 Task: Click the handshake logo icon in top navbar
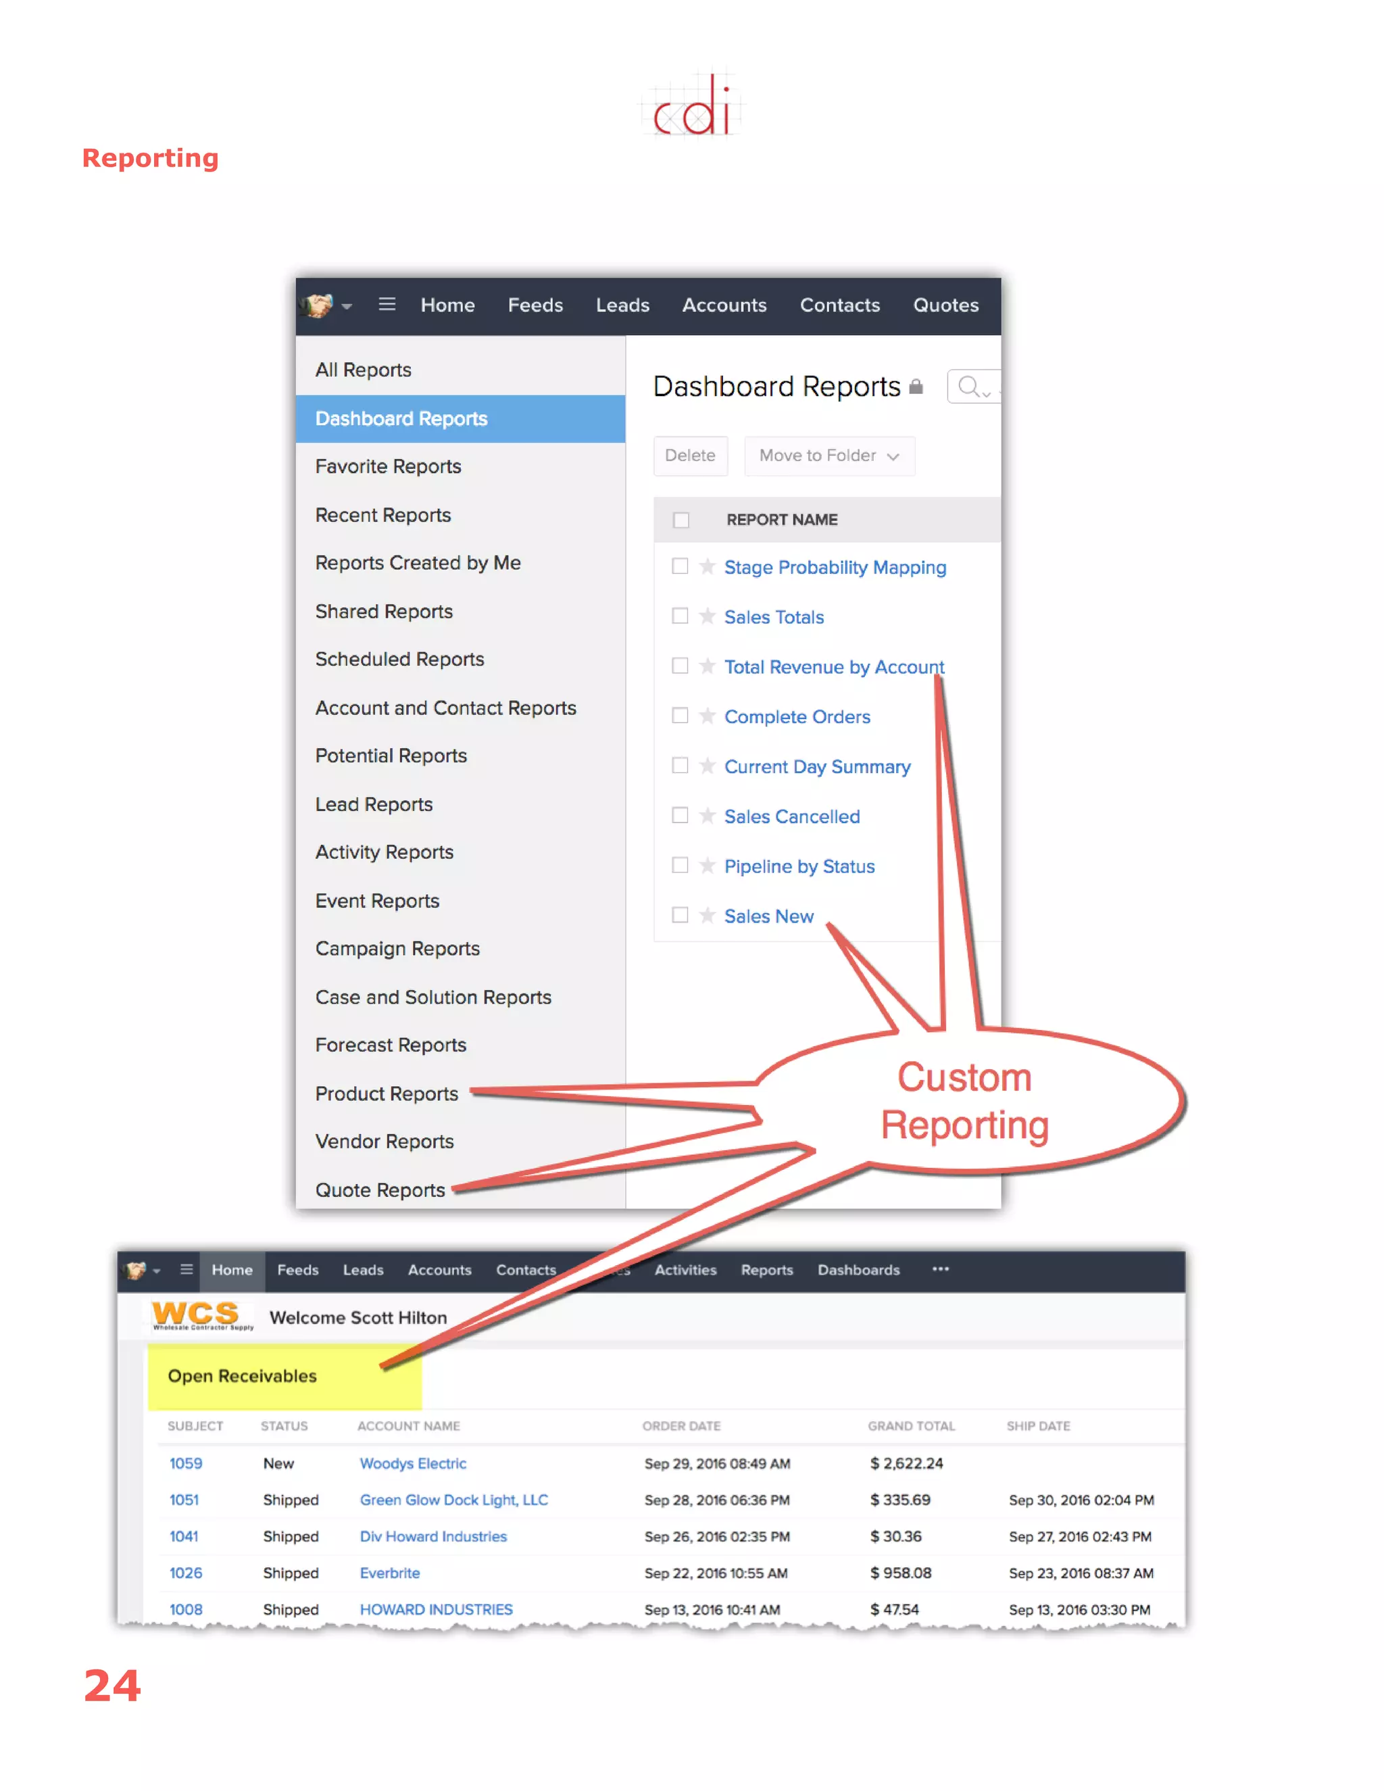point(318,305)
